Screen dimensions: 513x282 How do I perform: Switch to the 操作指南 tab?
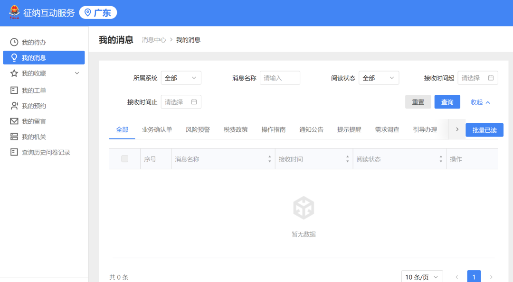point(274,129)
